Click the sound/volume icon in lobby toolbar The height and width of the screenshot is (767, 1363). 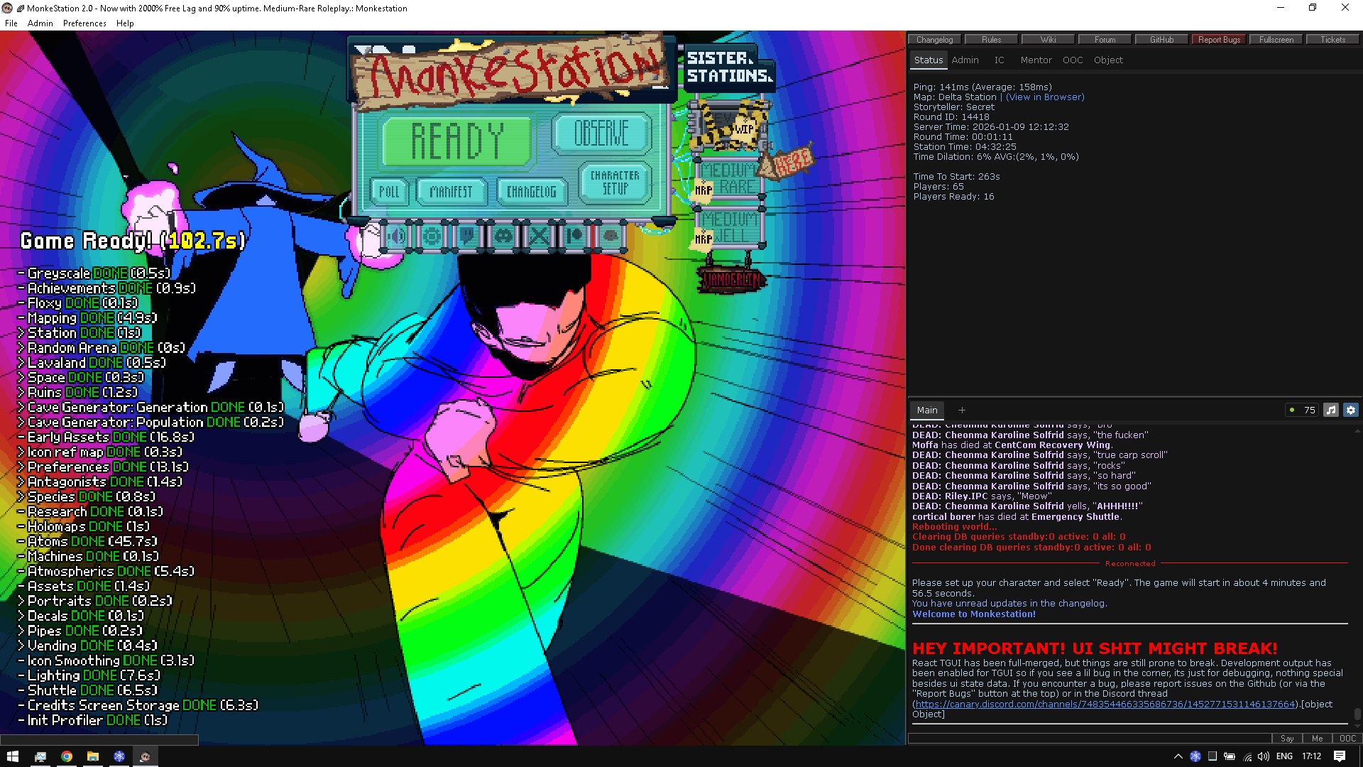coord(398,236)
